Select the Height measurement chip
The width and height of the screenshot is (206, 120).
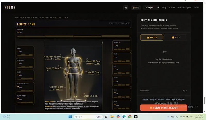[x=73, y=33]
